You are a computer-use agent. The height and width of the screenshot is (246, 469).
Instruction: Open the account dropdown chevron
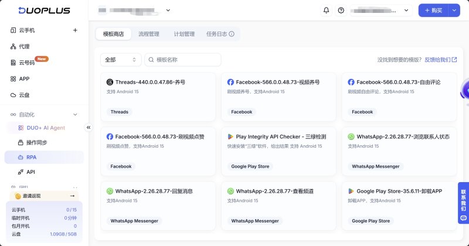point(406,10)
